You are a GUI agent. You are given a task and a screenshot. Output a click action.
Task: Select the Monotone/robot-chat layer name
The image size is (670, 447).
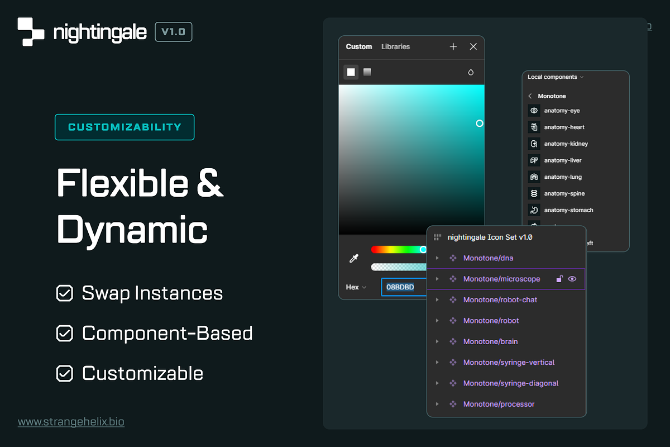500,300
